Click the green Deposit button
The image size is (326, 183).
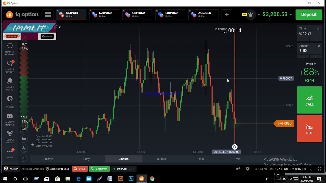click(x=309, y=14)
